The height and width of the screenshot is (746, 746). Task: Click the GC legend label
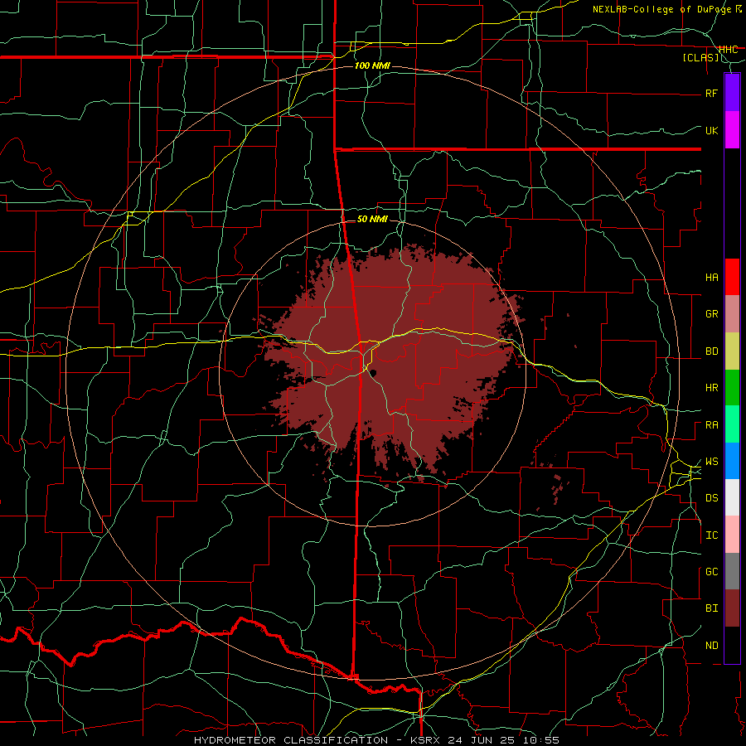click(x=711, y=571)
